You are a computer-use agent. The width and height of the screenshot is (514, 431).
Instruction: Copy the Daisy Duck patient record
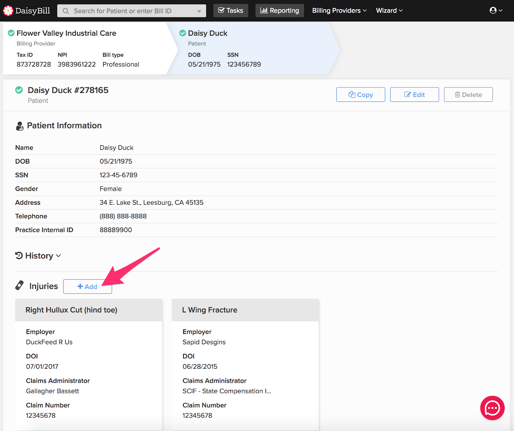point(360,94)
